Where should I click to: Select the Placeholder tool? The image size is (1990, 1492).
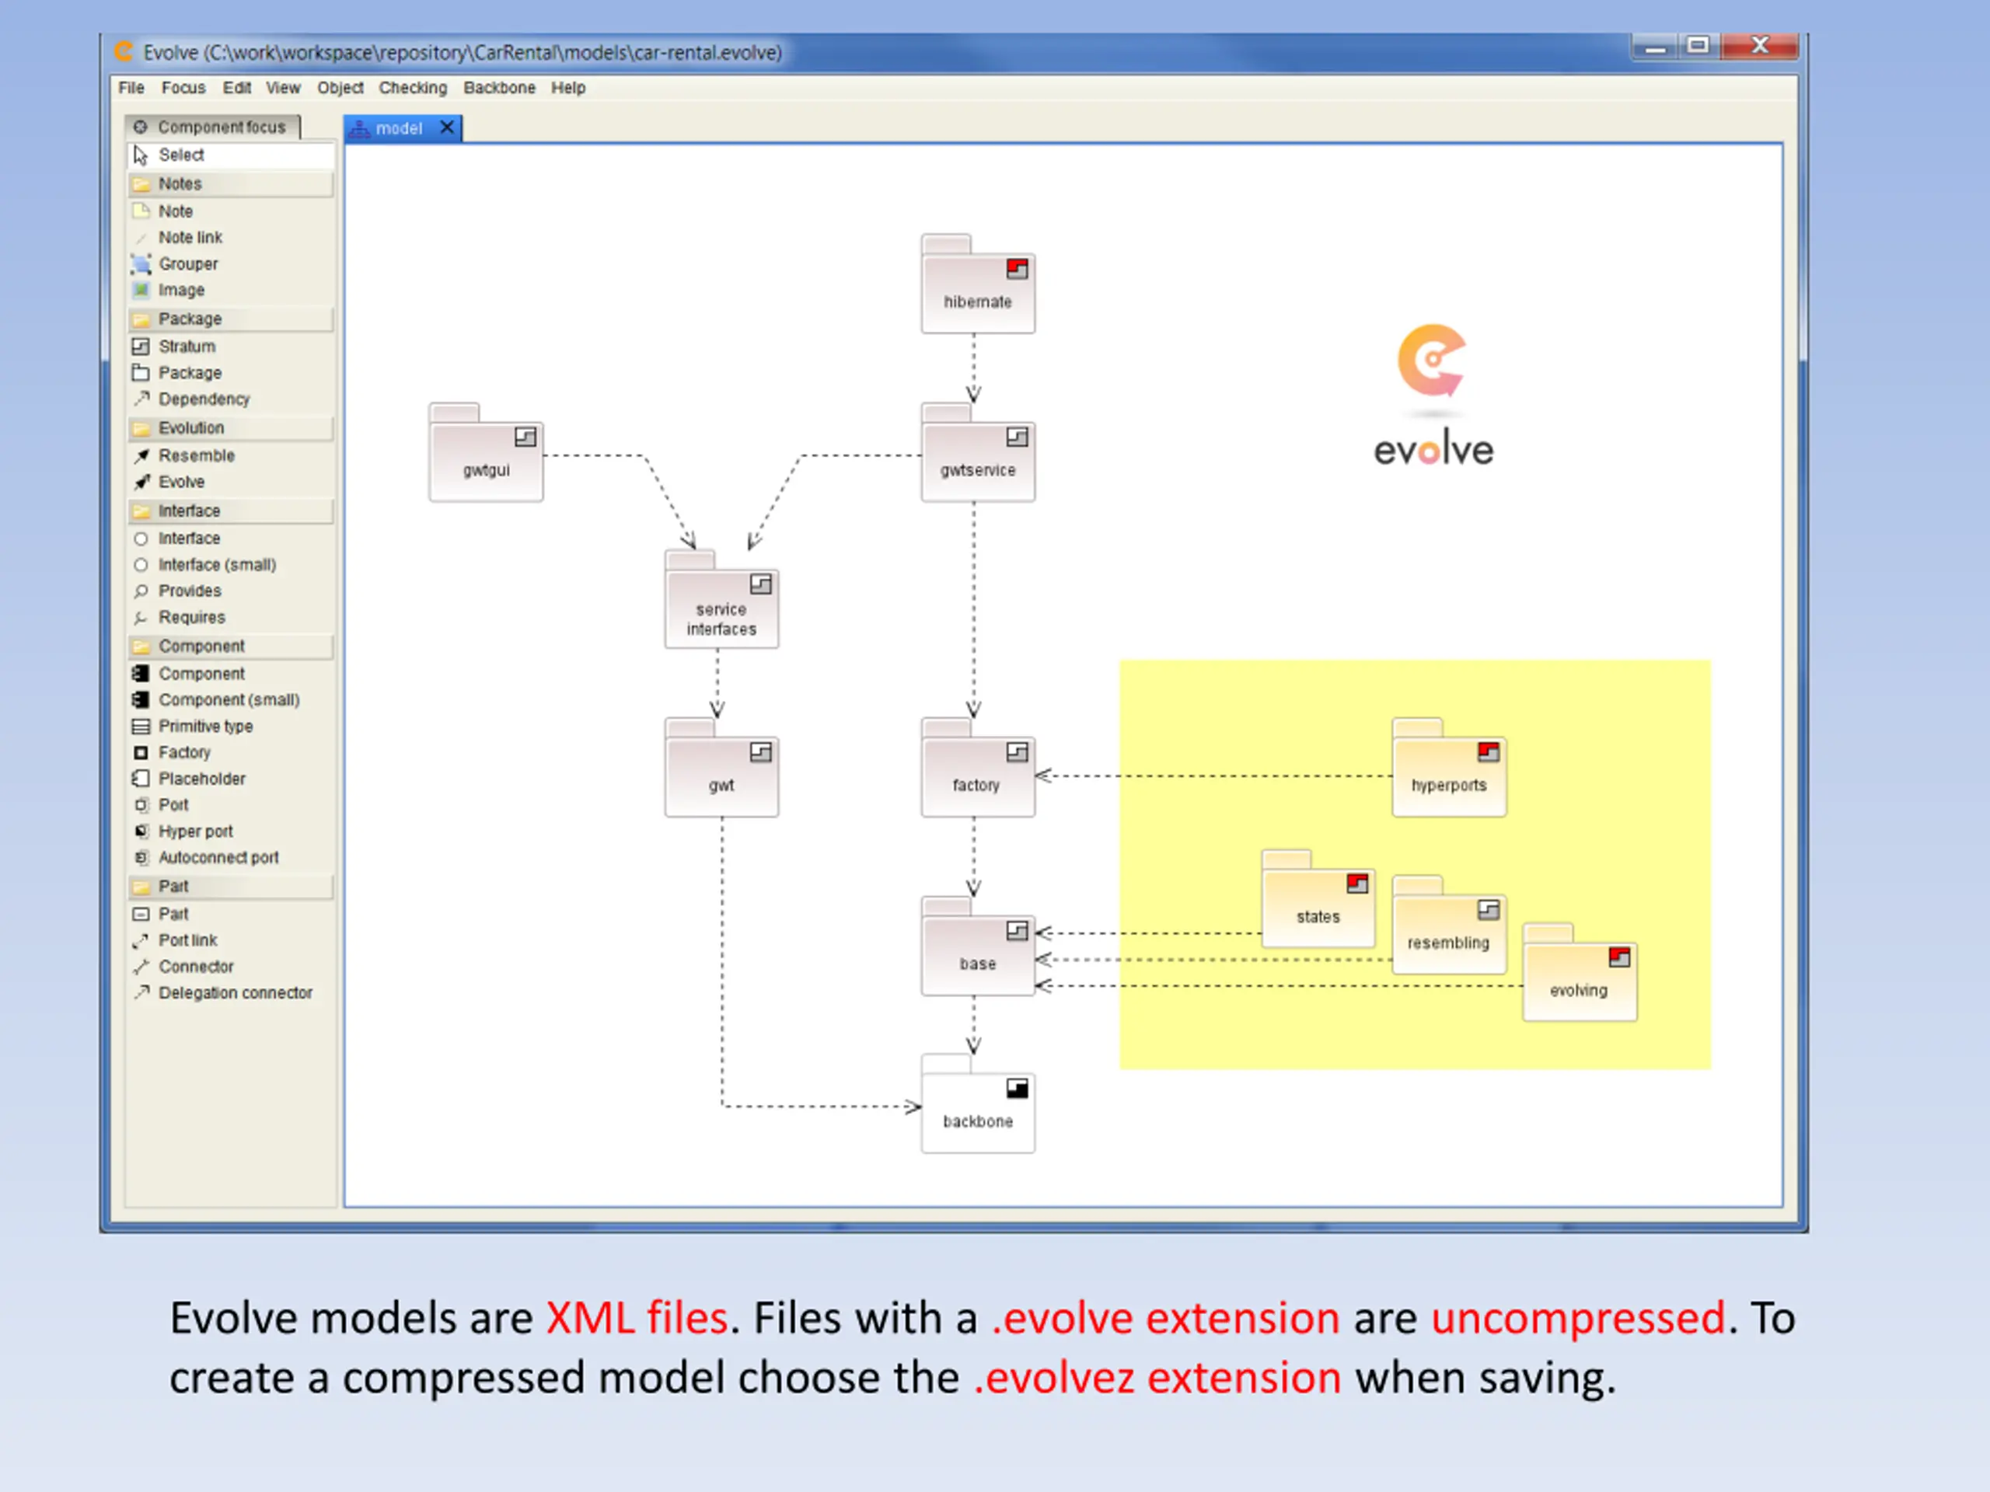point(201,779)
